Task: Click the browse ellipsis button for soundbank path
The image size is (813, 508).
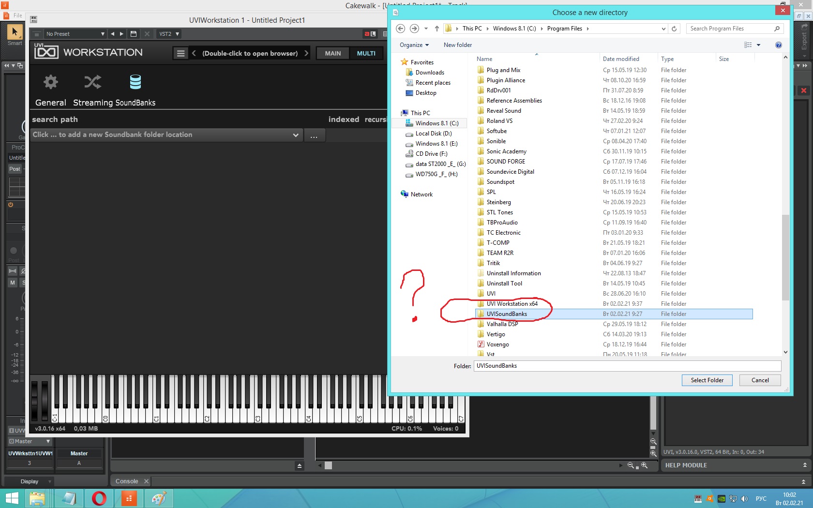Action: (x=314, y=135)
